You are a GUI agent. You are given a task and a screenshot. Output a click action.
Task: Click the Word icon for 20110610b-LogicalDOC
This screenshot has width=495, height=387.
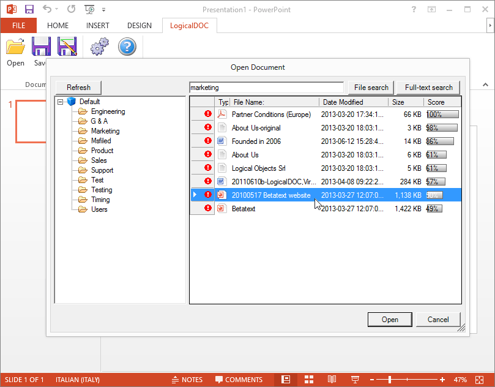[222, 181]
